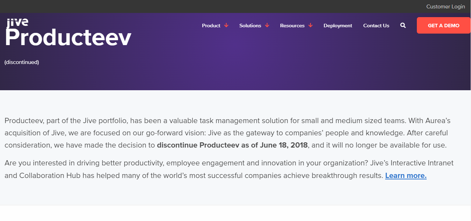Click the Jive logo
Viewport: 471px width, 221px height.
(x=17, y=22)
